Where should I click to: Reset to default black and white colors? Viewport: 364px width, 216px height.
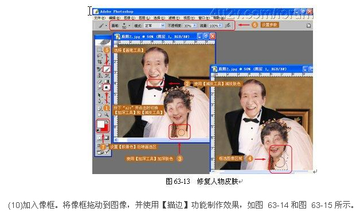(98, 130)
